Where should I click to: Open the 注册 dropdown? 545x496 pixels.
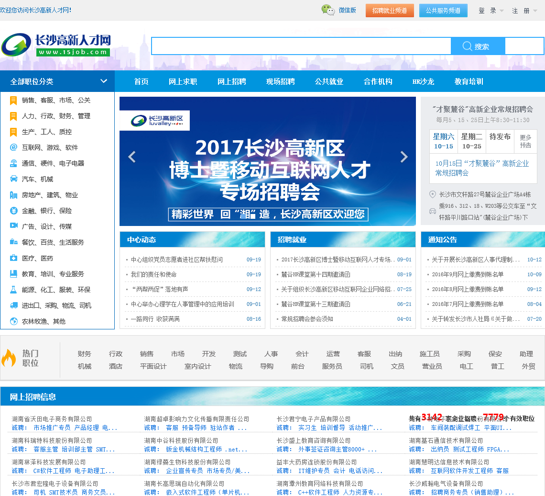[524, 11]
